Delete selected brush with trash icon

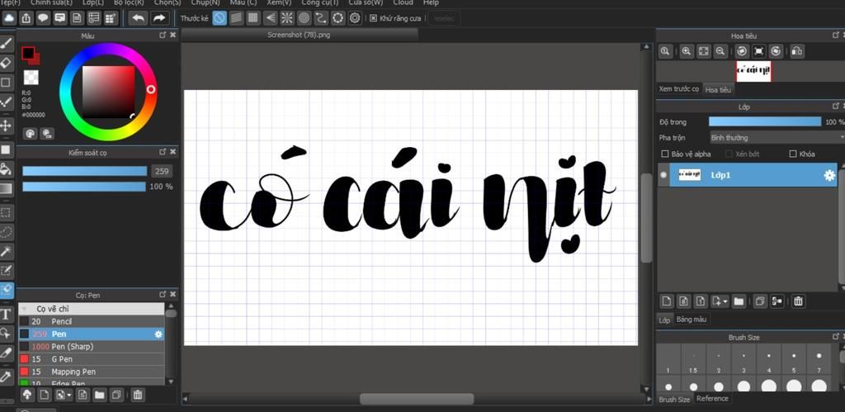(x=138, y=395)
